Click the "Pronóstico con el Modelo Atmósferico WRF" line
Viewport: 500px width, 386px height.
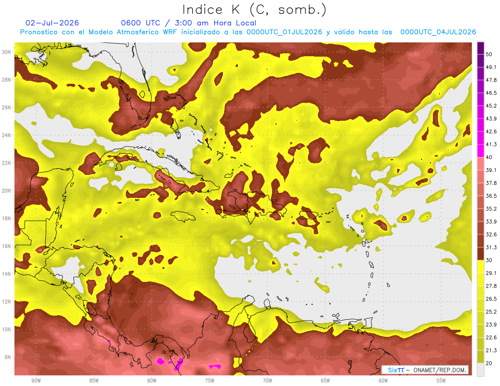pos(248,32)
